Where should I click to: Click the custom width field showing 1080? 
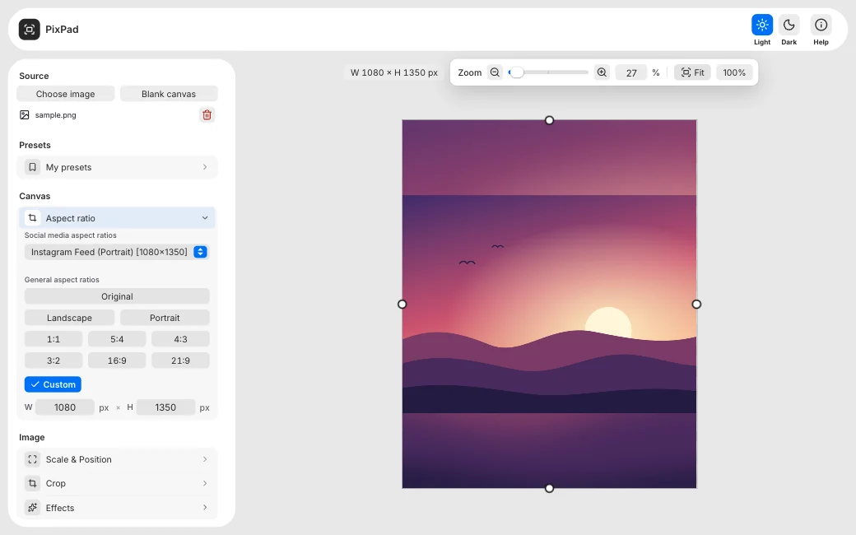(65, 407)
